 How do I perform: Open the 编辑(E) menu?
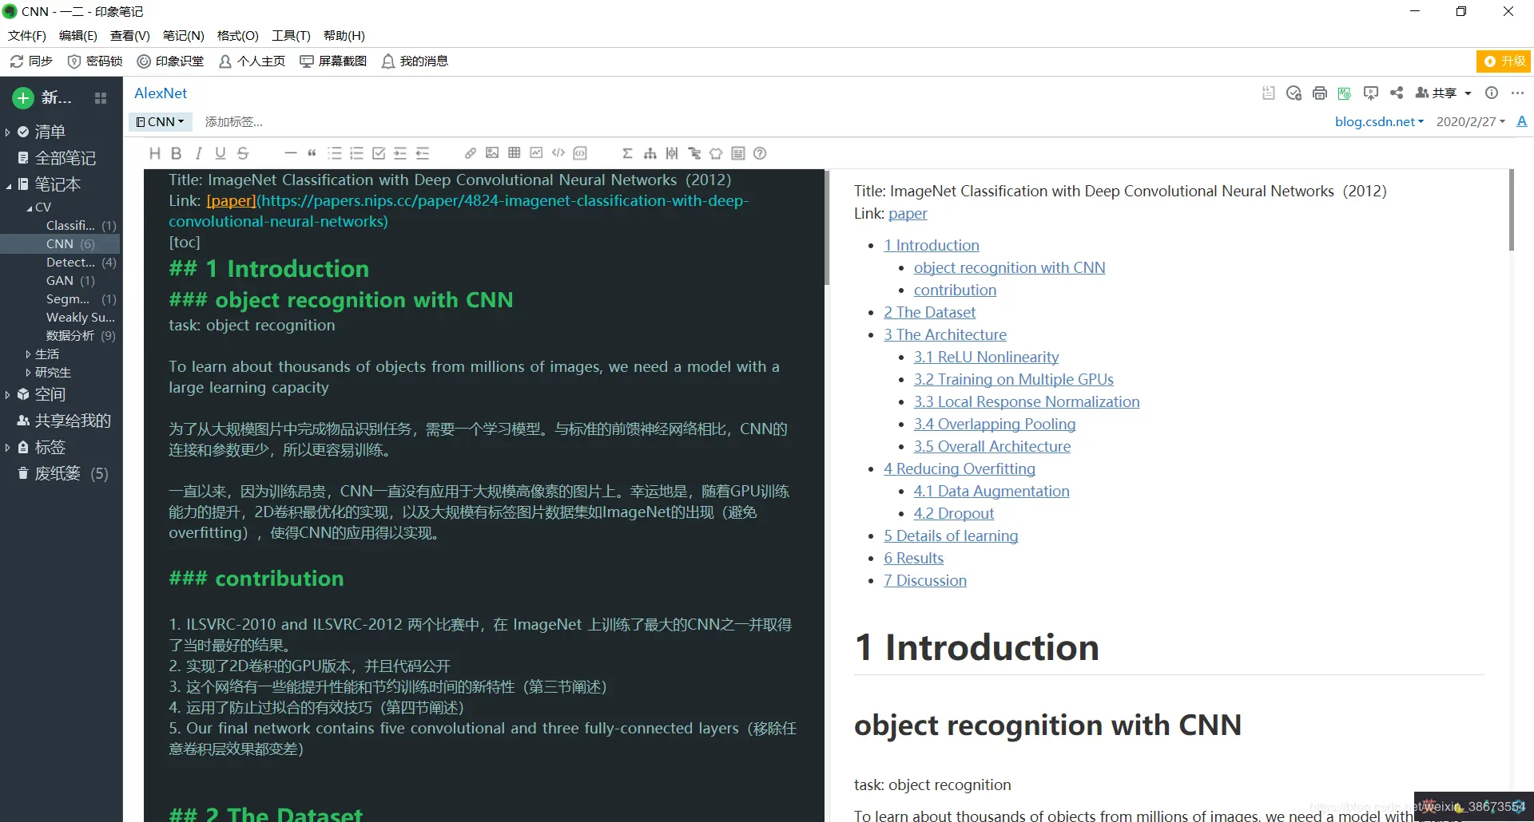click(x=78, y=35)
